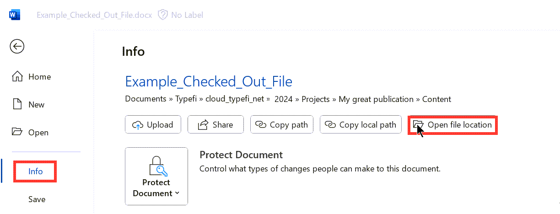Image resolution: width=560 pixels, height=214 pixels.
Task: Click the Upload button
Action: [153, 124]
